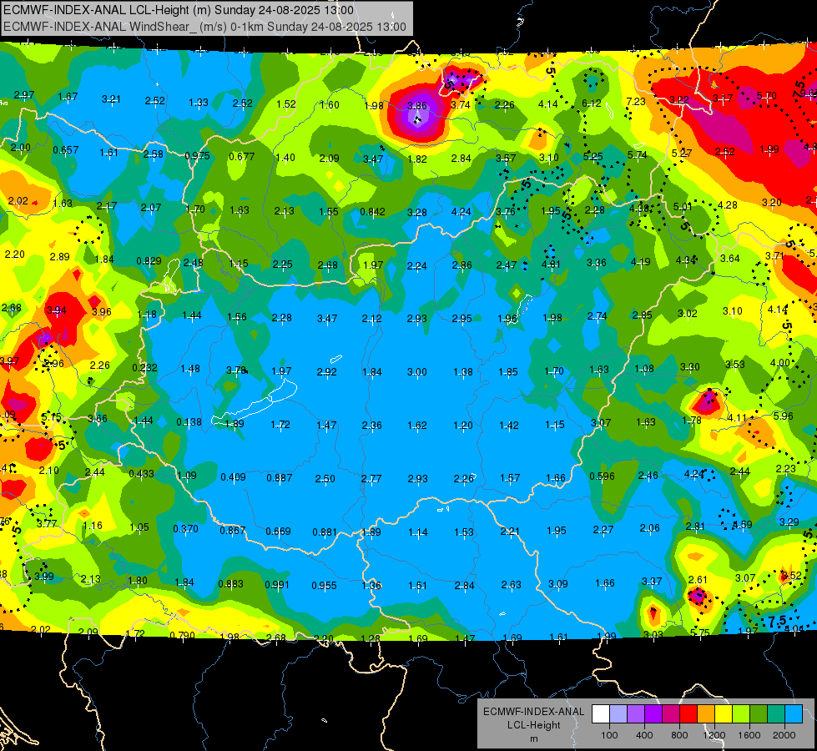Click the teal legend swatch near 2000
This screenshot has width=817, height=751.
point(776,714)
